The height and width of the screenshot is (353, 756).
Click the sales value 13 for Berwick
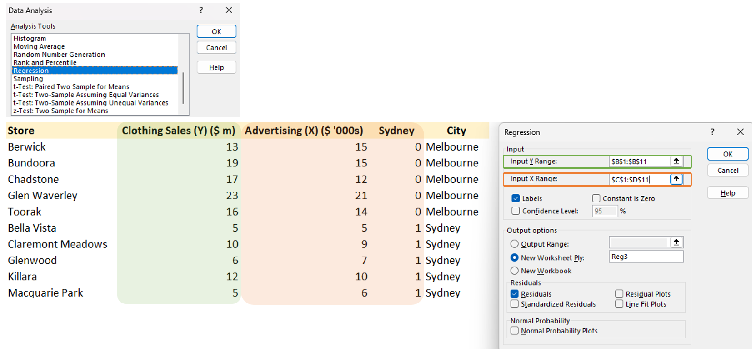pos(232,147)
